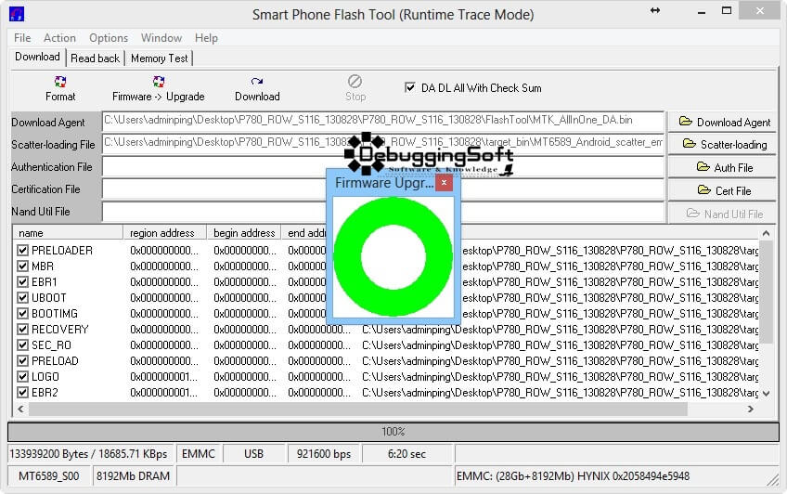This screenshot has width=787, height=494.
Task: Uncheck the UBOOT partition
Action: coord(22,298)
